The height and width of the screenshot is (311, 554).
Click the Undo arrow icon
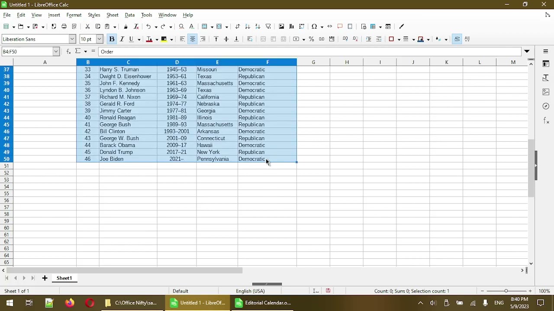click(148, 26)
